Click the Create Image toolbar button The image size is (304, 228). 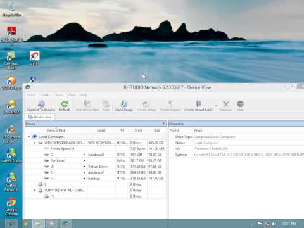[146, 106]
